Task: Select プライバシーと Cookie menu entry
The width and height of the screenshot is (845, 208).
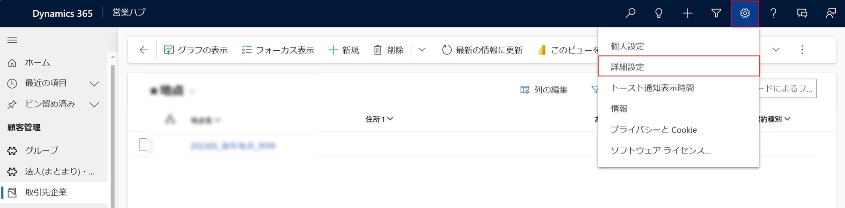Action: coord(679,130)
